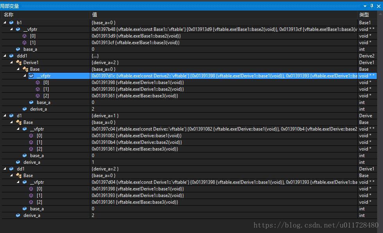Collapse the Derive1 node under ddd1
Image resolution: width=383 pixels, height=233 pixels.
12,62
